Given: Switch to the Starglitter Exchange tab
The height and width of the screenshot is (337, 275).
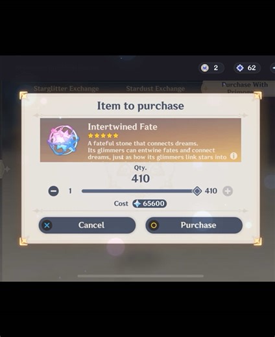Looking at the screenshot, I should click(66, 89).
